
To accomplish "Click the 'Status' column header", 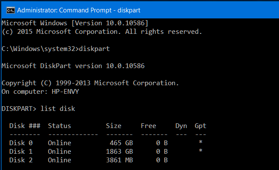I will pyautogui.click(x=59, y=126).
